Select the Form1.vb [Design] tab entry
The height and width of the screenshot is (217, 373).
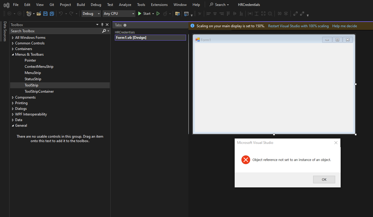(150, 38)
